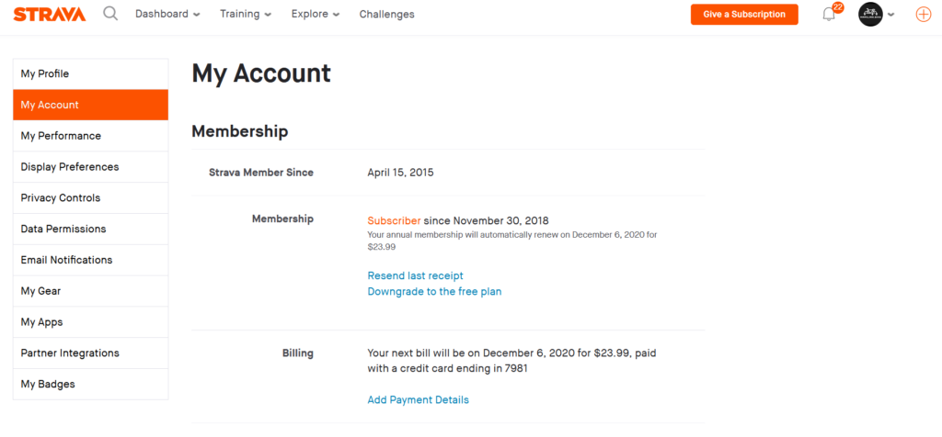Viewport: 942px width, 437px height.
Task: Select My Performance in the sidebar
Action: pyautogui.click(x=91, y=136)
